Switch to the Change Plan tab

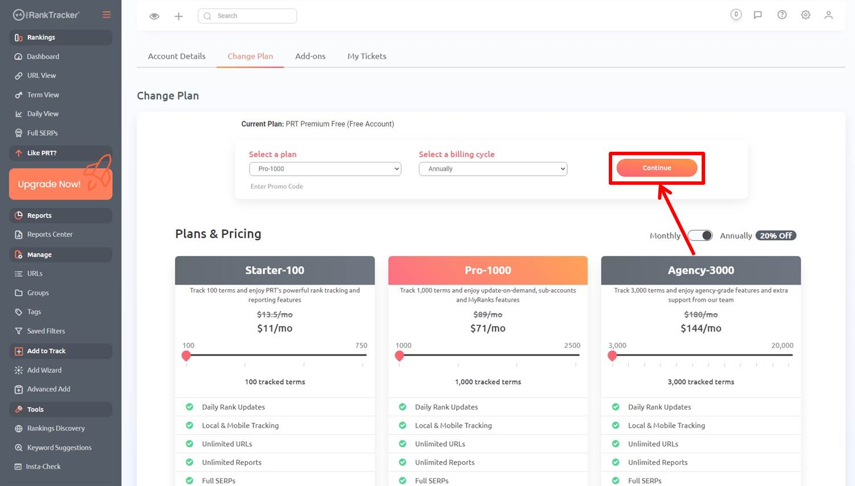(x=250, y=56)
